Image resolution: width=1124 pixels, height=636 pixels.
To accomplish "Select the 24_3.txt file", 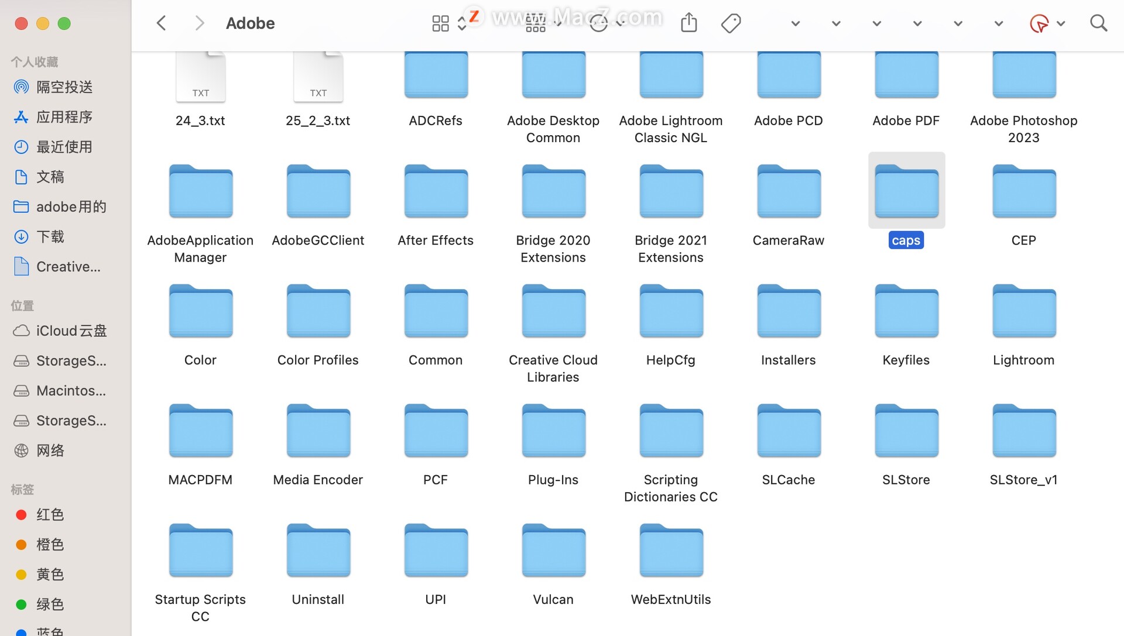I will (200, 76).
